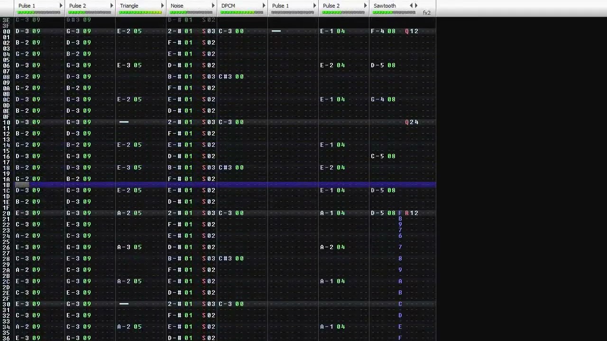
Task: Select Sawtooth note F-4 08 on row 00
Action: pos(383,31)
